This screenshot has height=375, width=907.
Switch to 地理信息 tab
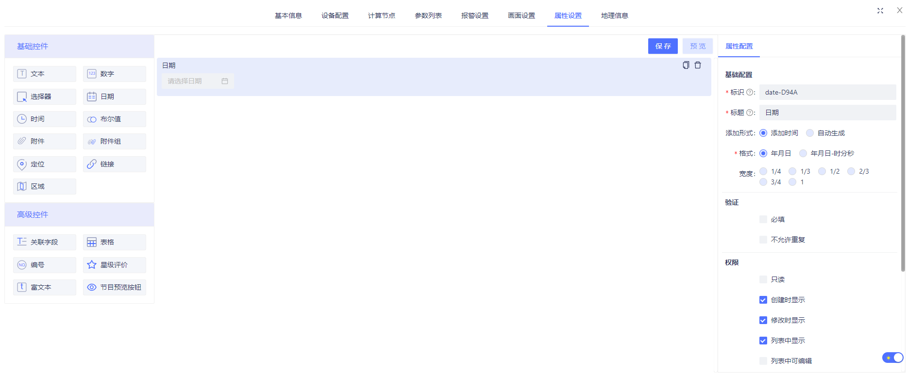(x=615, y=16)
